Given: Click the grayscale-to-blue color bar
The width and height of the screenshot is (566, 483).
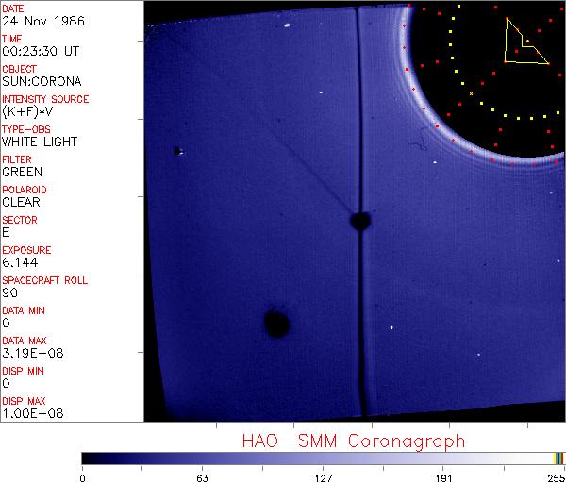Looking at the screenshot, I should click(323, 458).
